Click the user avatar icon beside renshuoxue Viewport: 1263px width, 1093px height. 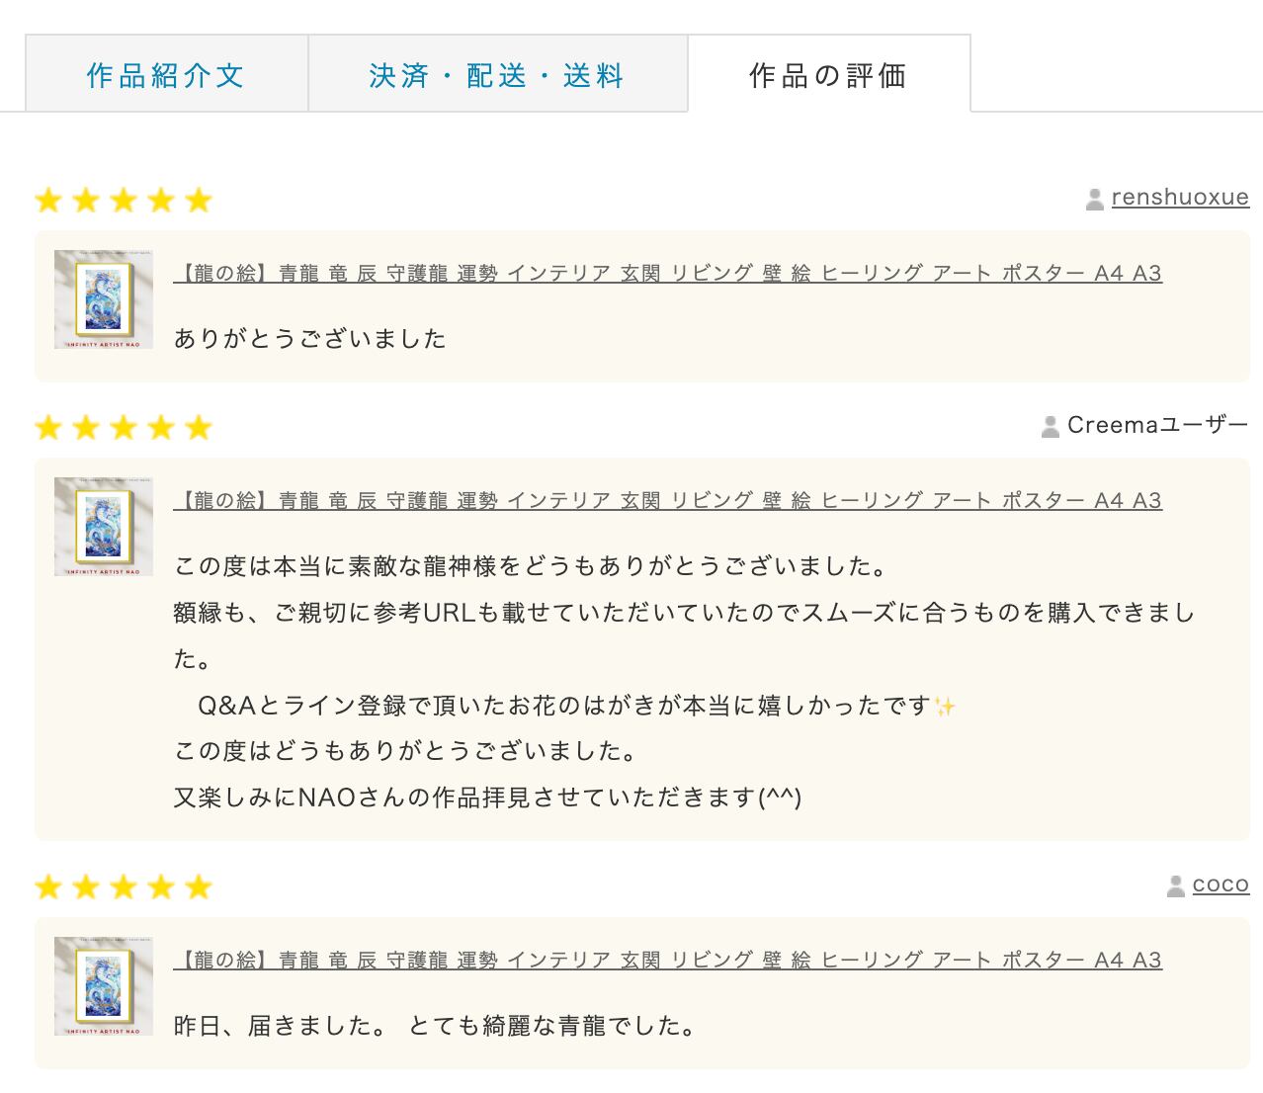point(1095,199)
